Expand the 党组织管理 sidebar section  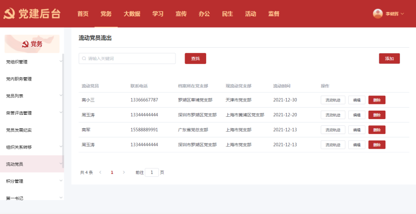pos(61,61)
